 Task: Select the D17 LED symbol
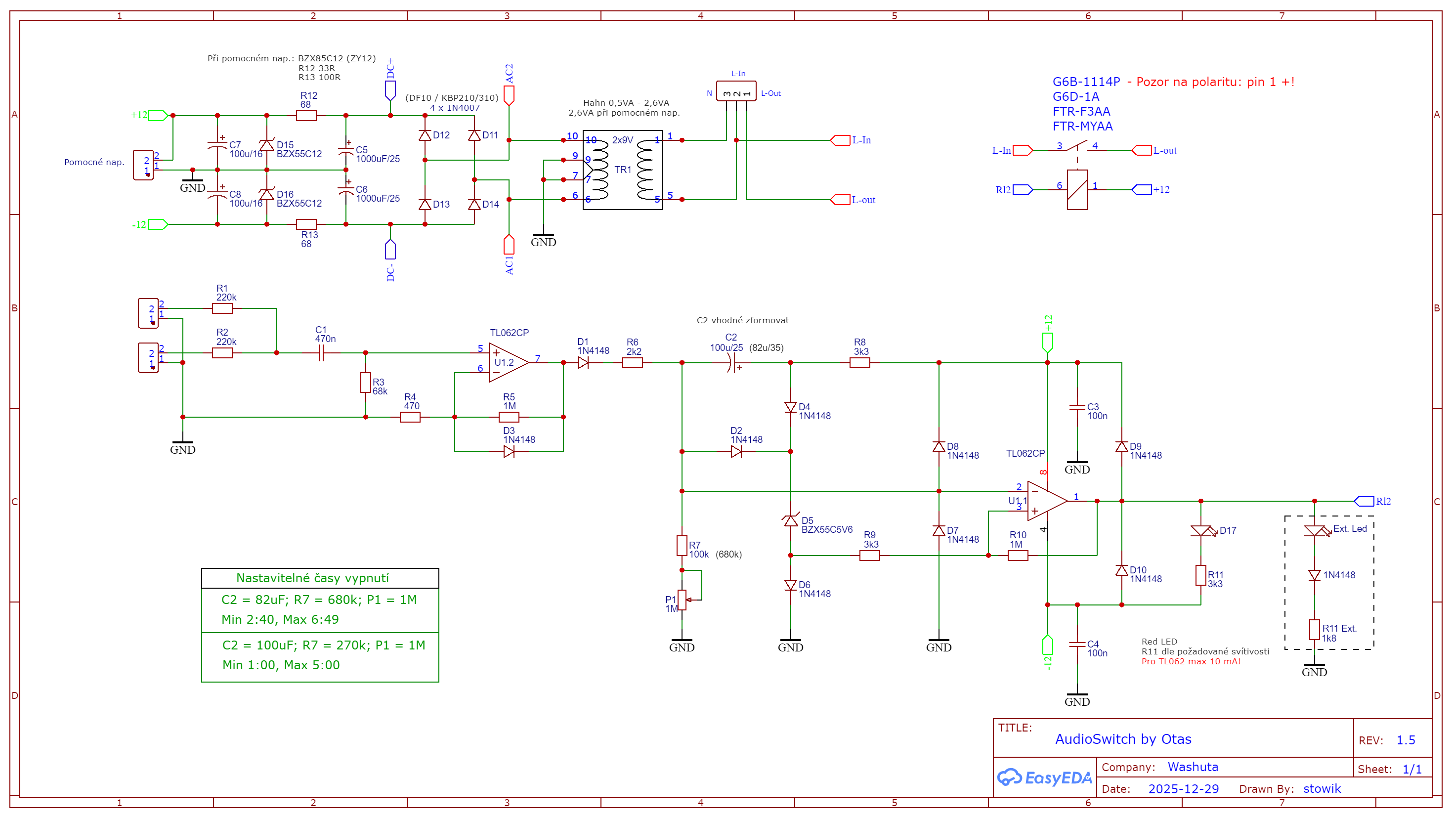[x=1200, y=531]
